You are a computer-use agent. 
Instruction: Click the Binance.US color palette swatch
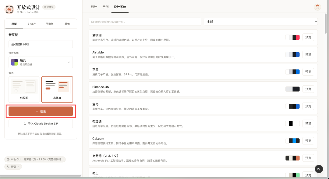pos(292,89)
